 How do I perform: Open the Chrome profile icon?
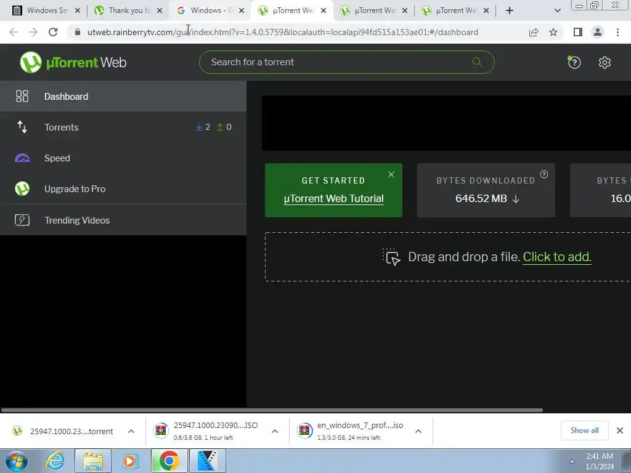[x=598, y=32]
